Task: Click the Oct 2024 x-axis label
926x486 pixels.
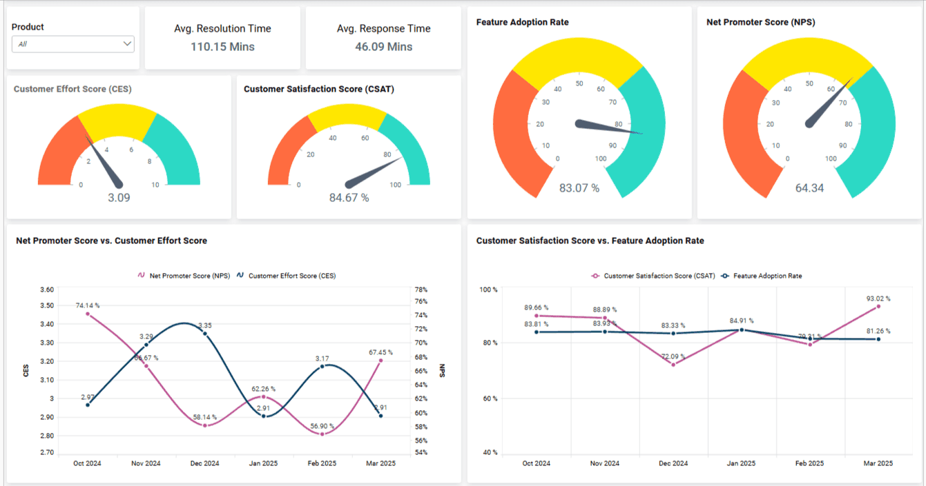Action: pyautogui.click(x=86, y=463)
